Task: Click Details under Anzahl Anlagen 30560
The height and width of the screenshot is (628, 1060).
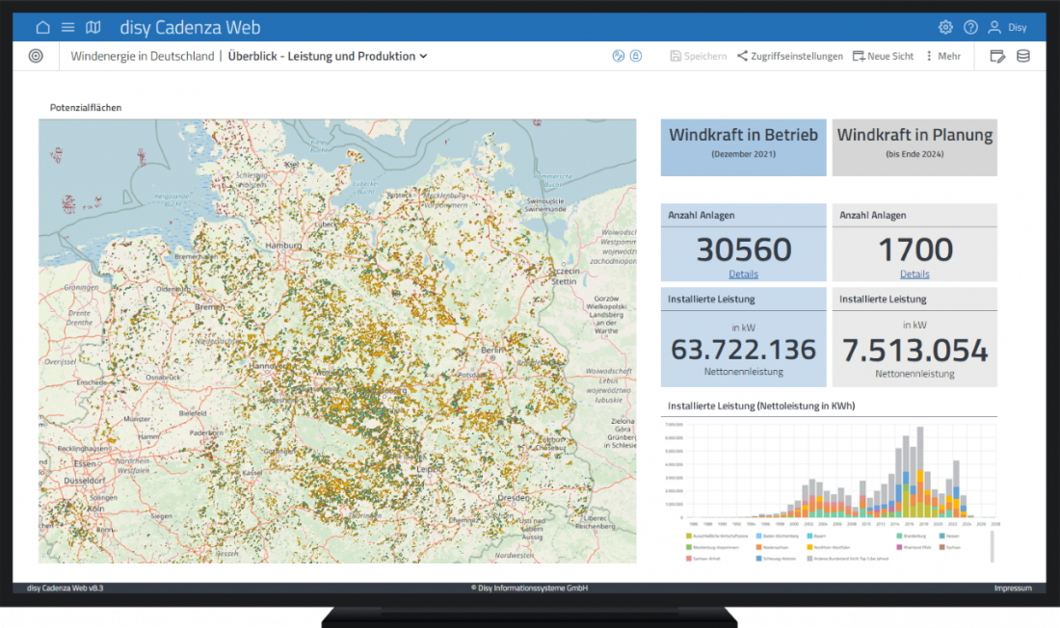Action: (x=743, y=274)
